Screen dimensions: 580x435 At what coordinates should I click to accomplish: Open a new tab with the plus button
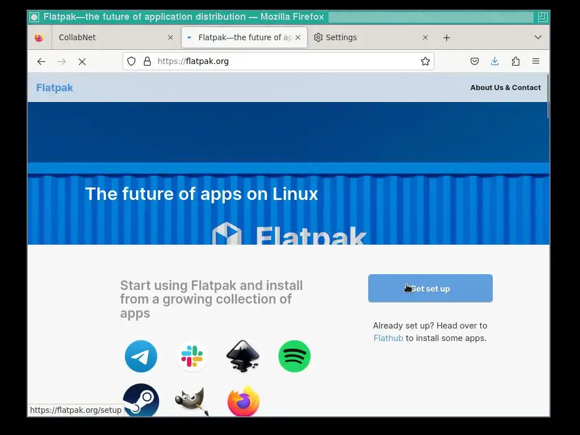(x=446, y=38)
